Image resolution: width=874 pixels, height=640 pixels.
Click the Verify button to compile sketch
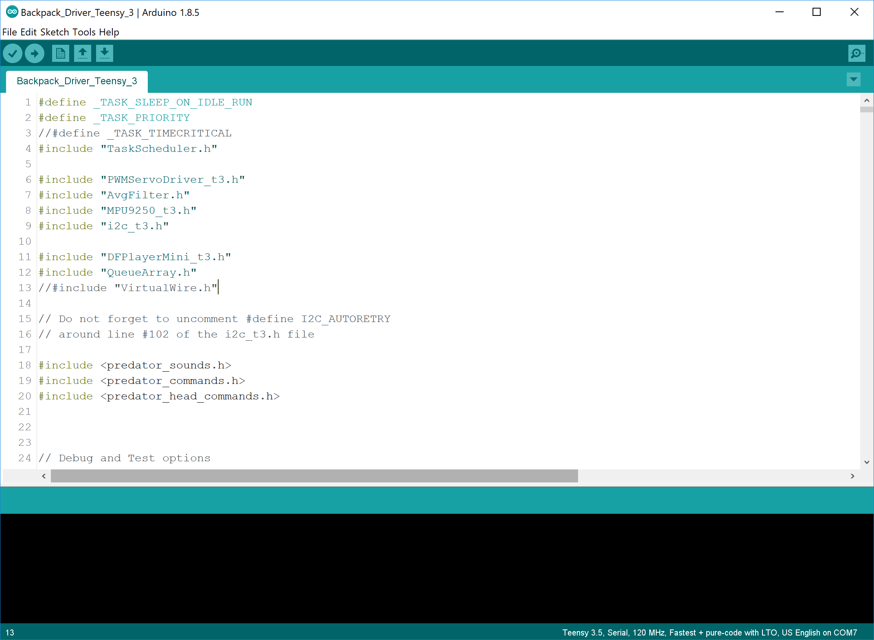(13, 53)
